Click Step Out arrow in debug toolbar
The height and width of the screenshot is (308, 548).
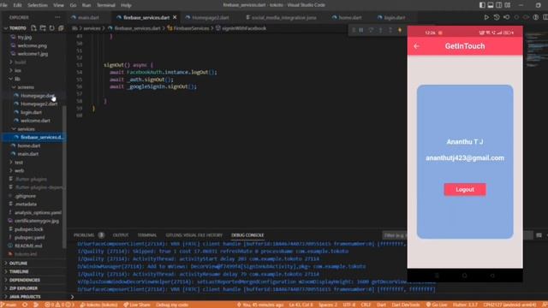[390, 31]
